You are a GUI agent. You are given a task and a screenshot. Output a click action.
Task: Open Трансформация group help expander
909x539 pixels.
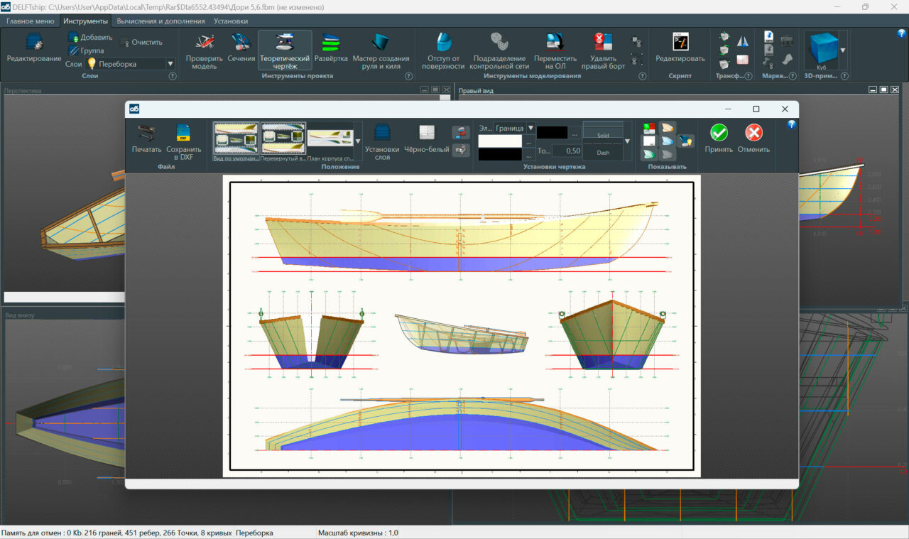coord(749,76)
